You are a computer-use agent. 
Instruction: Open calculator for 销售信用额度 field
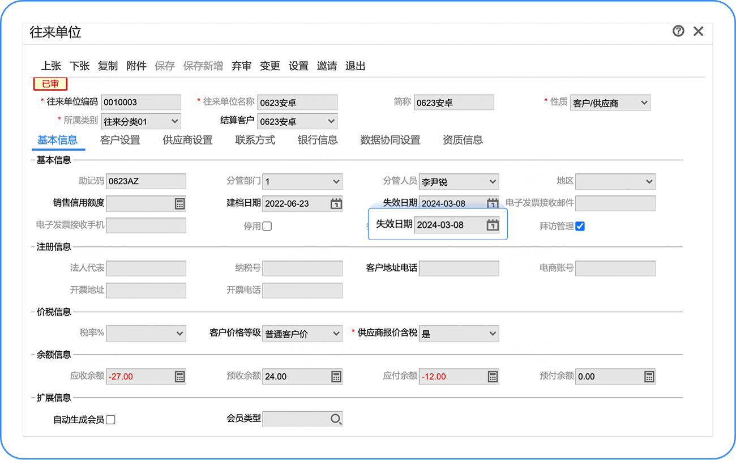pos(179,203)
